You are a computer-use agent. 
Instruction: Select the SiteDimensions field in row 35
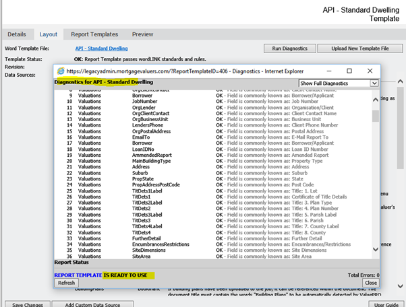(x=149, y=250)
